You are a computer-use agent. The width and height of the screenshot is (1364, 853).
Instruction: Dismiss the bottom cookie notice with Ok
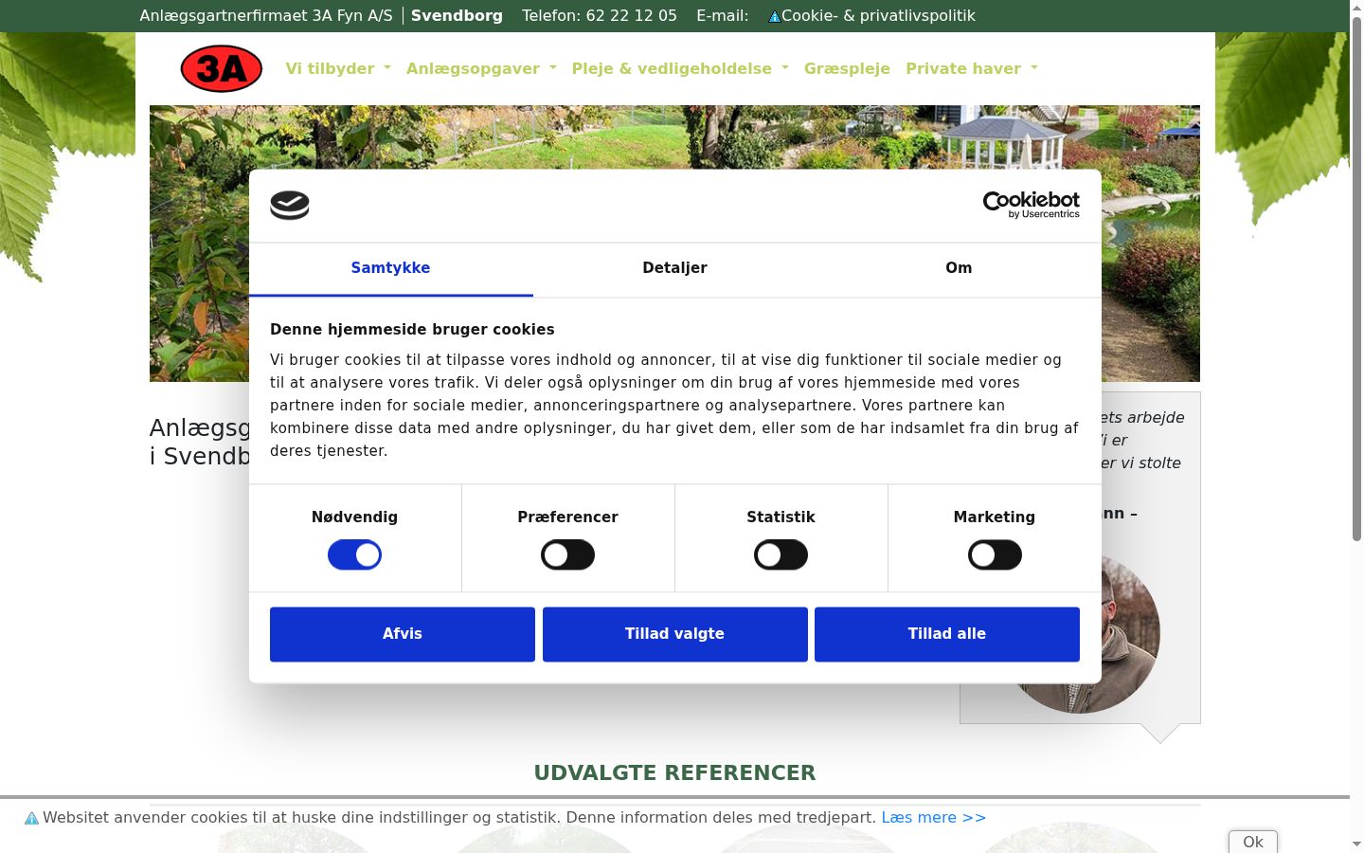point(1252,842)
